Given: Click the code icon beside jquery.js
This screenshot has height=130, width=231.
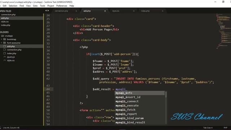Looking at the screenshot, I should pos(5,57).
